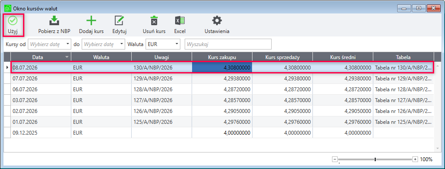Screen dimensions: 445x169
Task: Sort by Kurs sprzedaży column header
Action: coord(282,57)
